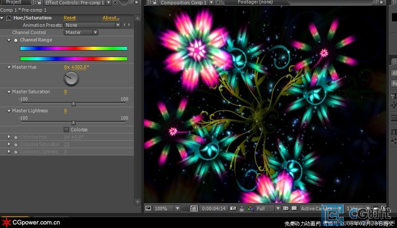Toggle the Colorize Saturation stopwatch

pyautogui.click(x=16, y=145)
